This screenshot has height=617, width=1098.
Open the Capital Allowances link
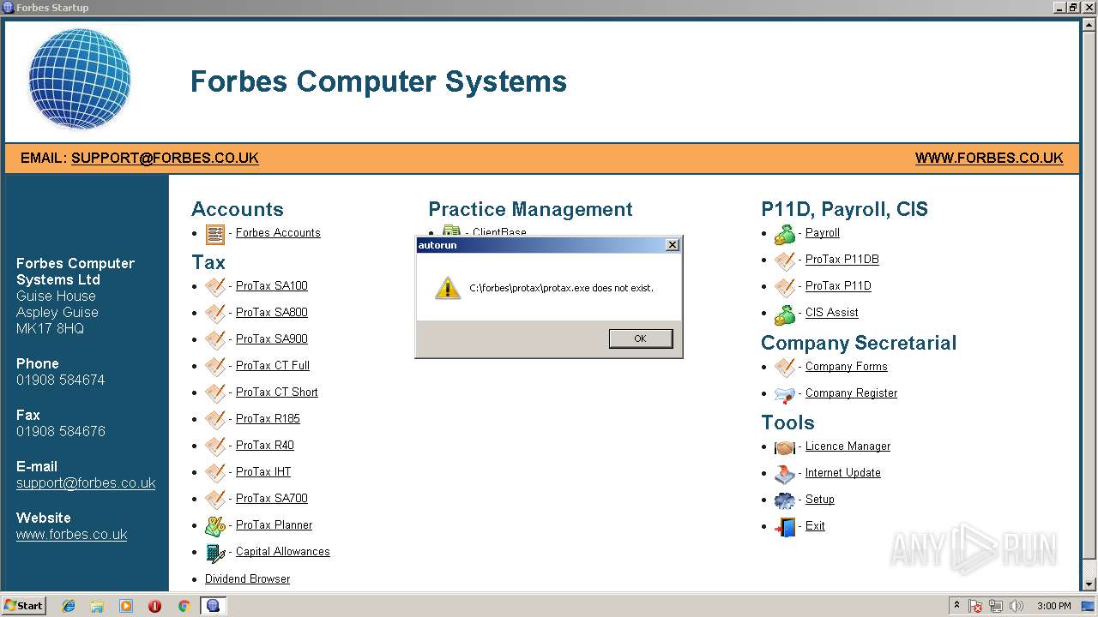tap(283, 552)
